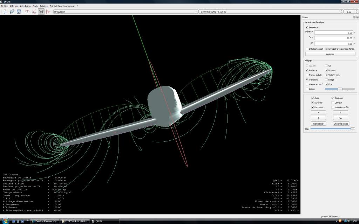Click the red plane polar view icon
This screenshot has height=224, width=359.
[48, 12]
